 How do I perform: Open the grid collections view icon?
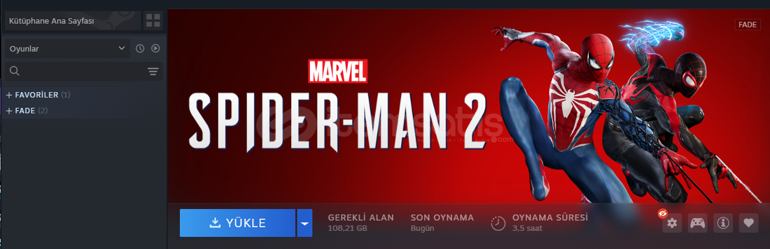[x=153, y=21]
